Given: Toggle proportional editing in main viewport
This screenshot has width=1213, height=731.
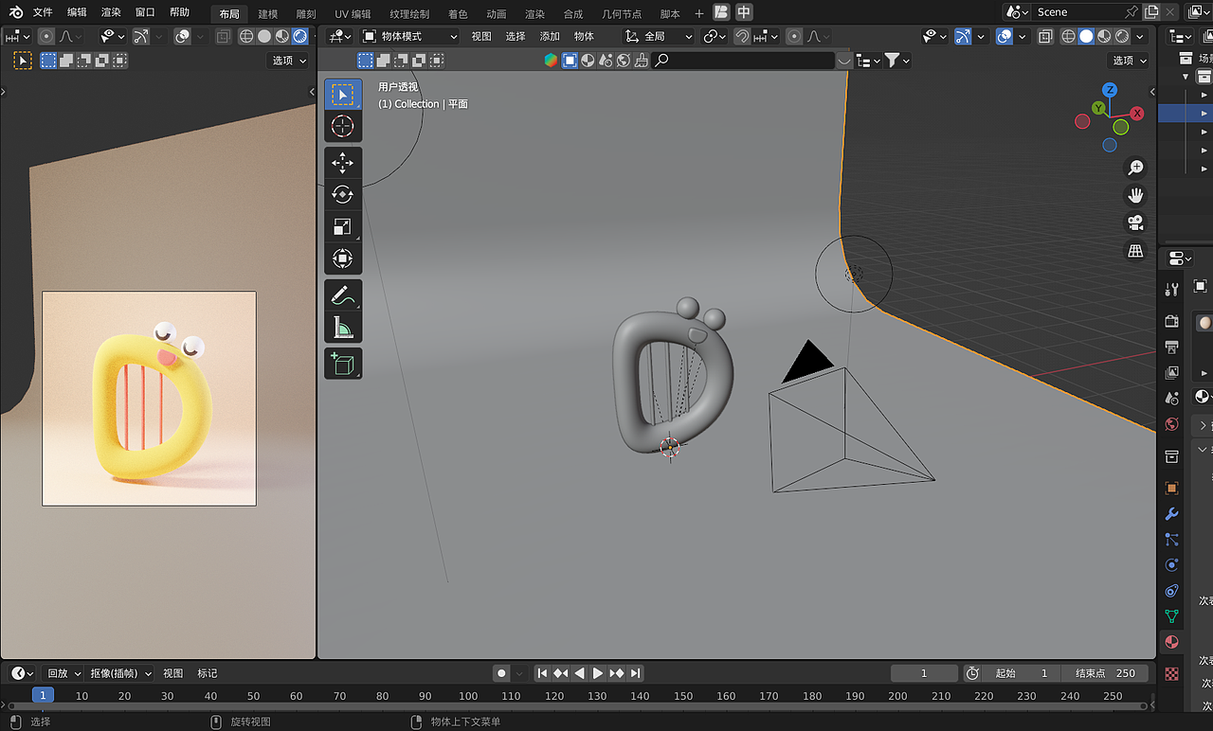Looking at the screenshot, I should [x=794, y=36].
